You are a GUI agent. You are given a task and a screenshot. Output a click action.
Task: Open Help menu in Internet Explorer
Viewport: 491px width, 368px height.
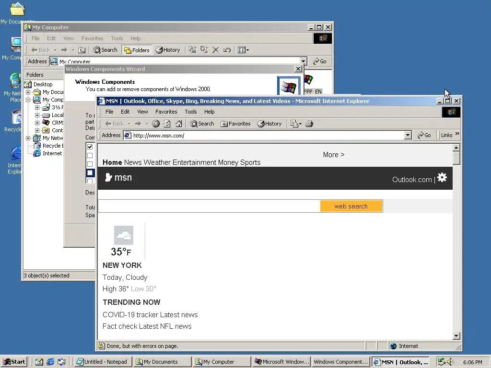(x=210, y=112)
